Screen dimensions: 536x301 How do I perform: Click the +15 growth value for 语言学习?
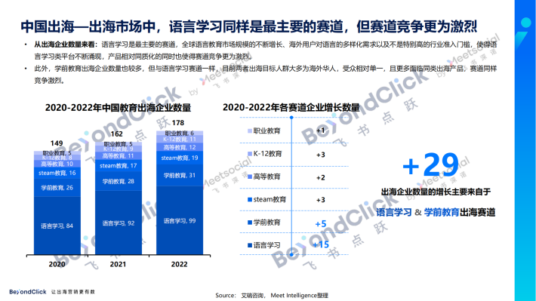(x=321, y=244)
